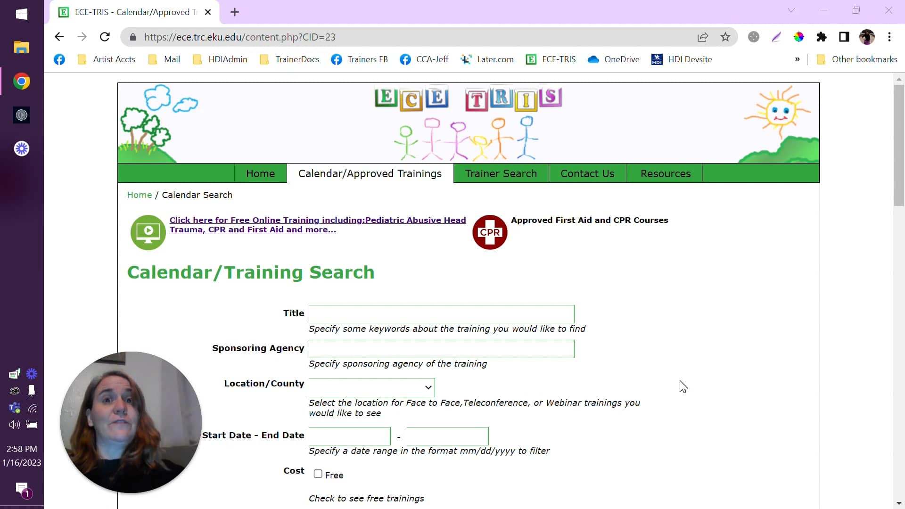Open the Location/County dropdown
The height and width of the screenshot is (509, 905).
371,387
